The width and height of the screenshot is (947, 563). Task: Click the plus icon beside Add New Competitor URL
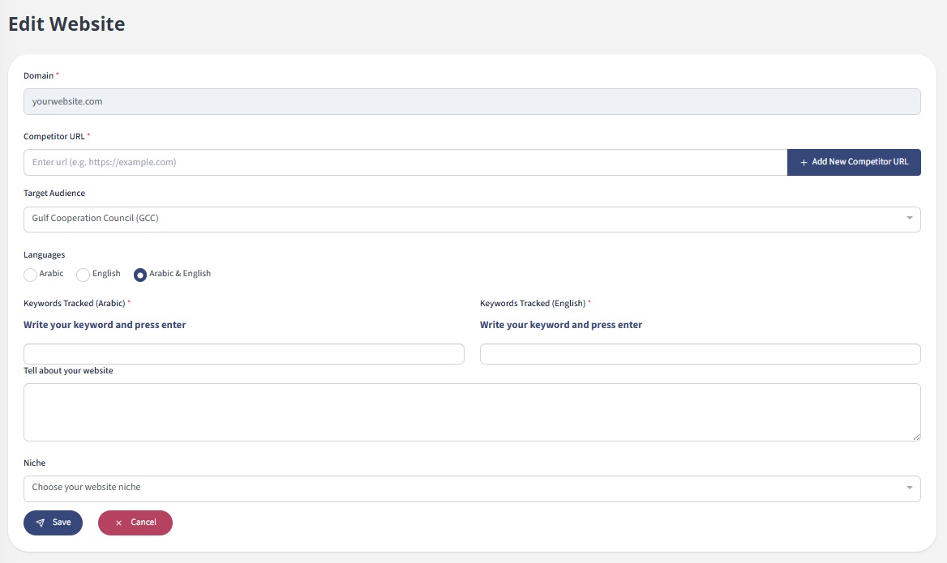pos(803,163)
